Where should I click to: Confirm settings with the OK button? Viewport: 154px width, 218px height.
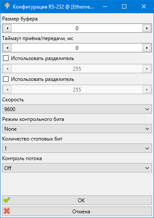click(x=77, y=200)
